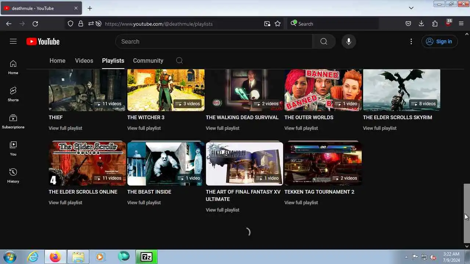Open 7-Zip from the taskbar
This screenshot has height=264, width=470.
147,257
